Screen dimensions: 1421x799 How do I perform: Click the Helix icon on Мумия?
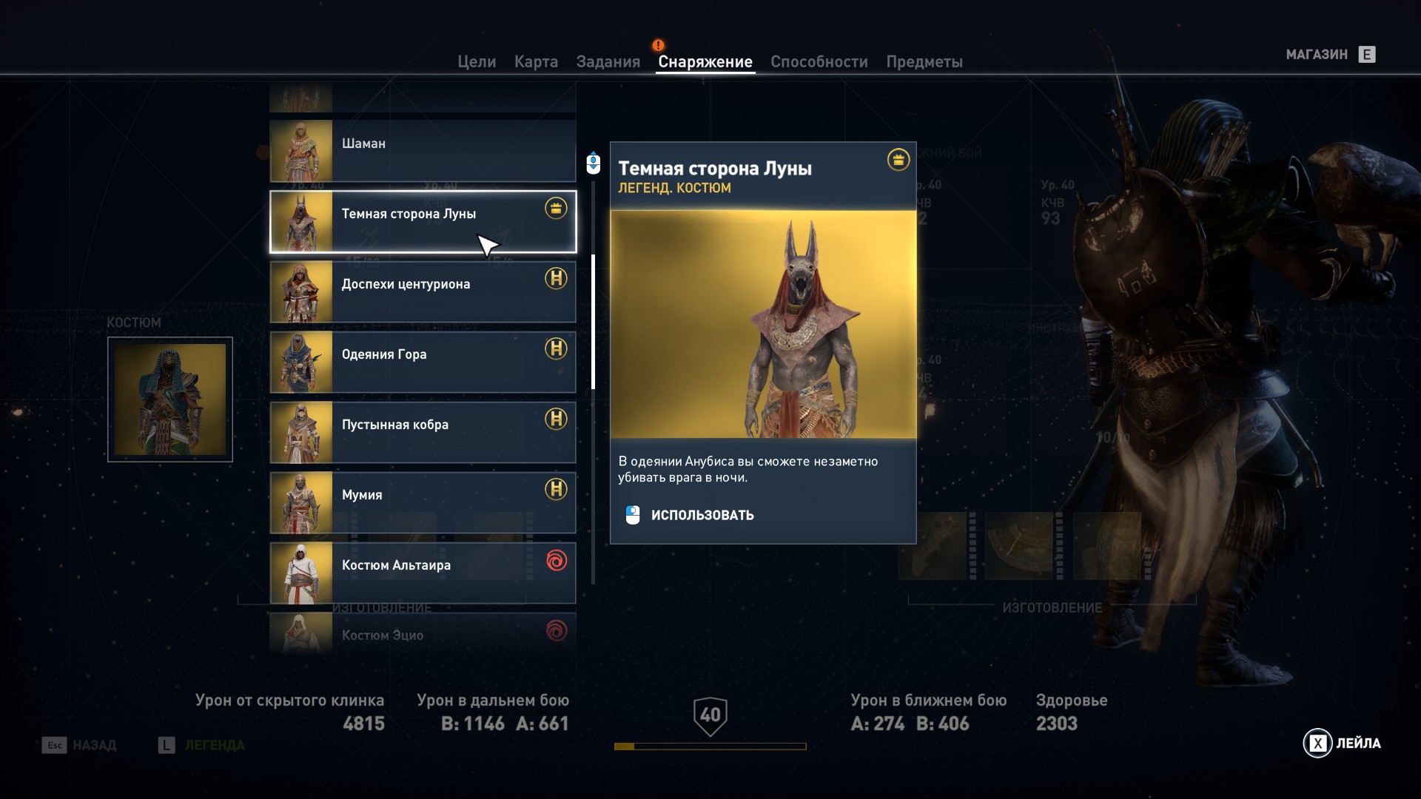tap(556, 489)
